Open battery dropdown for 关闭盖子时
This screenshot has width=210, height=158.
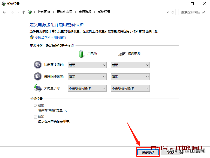point(87,88)
